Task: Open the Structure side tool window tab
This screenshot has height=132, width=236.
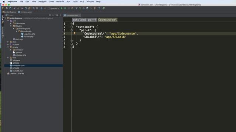Action: pos(3,33)
